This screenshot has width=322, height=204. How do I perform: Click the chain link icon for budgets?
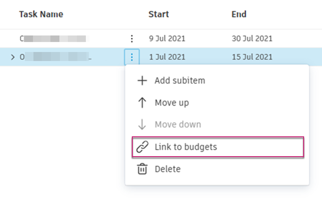click(142, 147)
